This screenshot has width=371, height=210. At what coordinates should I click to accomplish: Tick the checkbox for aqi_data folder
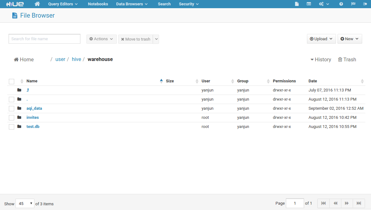point(12,108)
